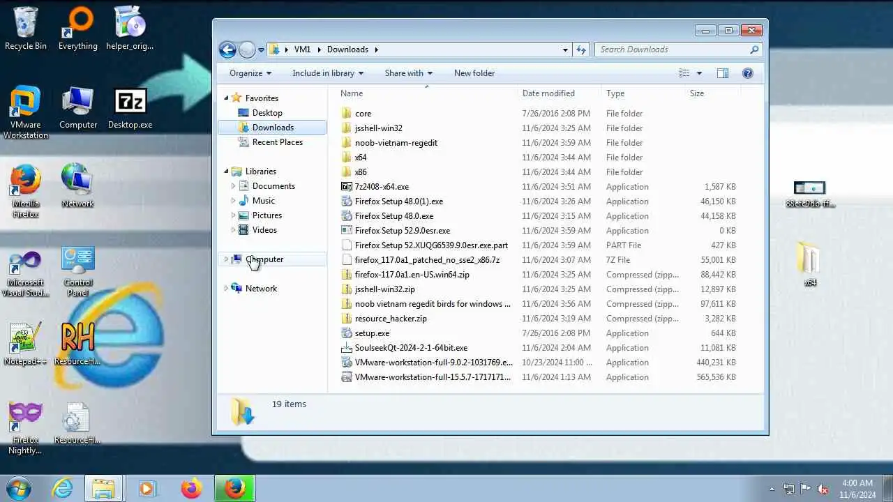Collapse the Libraries tree group
Image resolution: width=893 pixels, height=502 pixels.
pyautogui.click(x=226, y=172)
